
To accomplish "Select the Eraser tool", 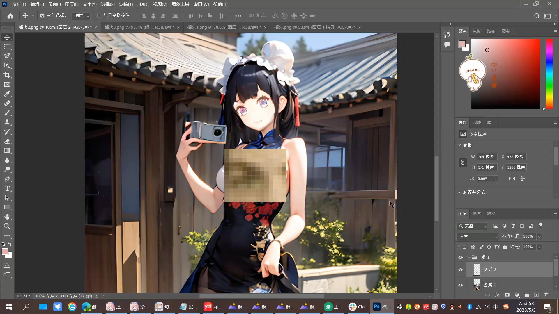I will click(7, 141).
